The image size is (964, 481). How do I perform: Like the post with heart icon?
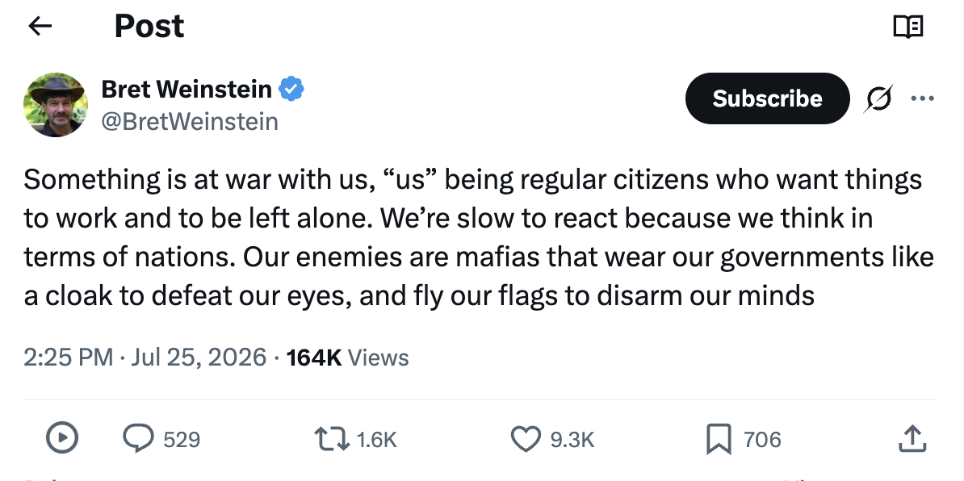526,439
